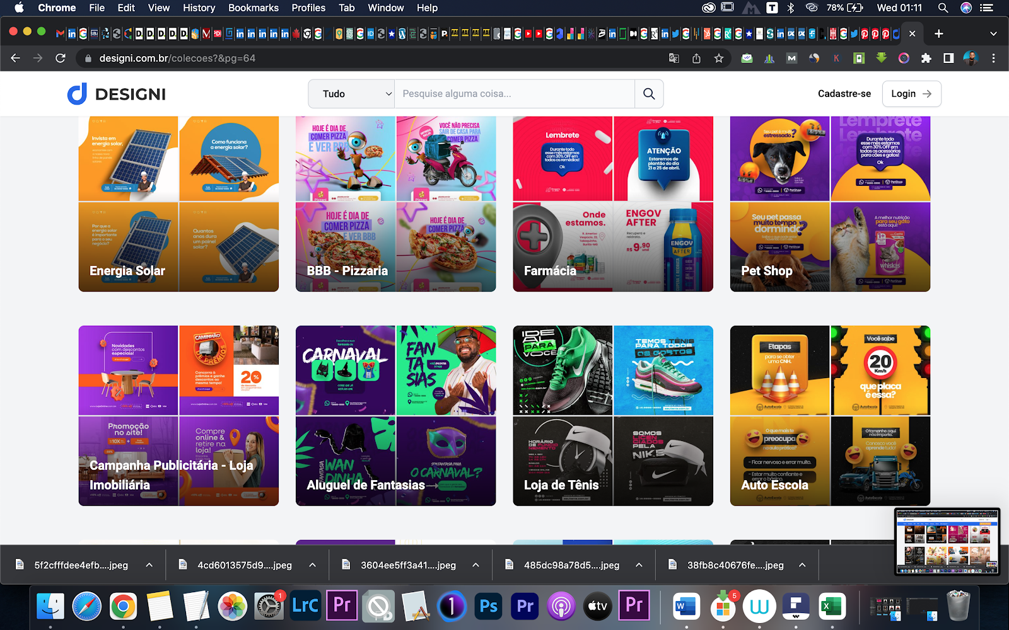This screenshot has width=1009, height=630.
Task: Open a new browser tab with plus
Action: click(939, 33)
